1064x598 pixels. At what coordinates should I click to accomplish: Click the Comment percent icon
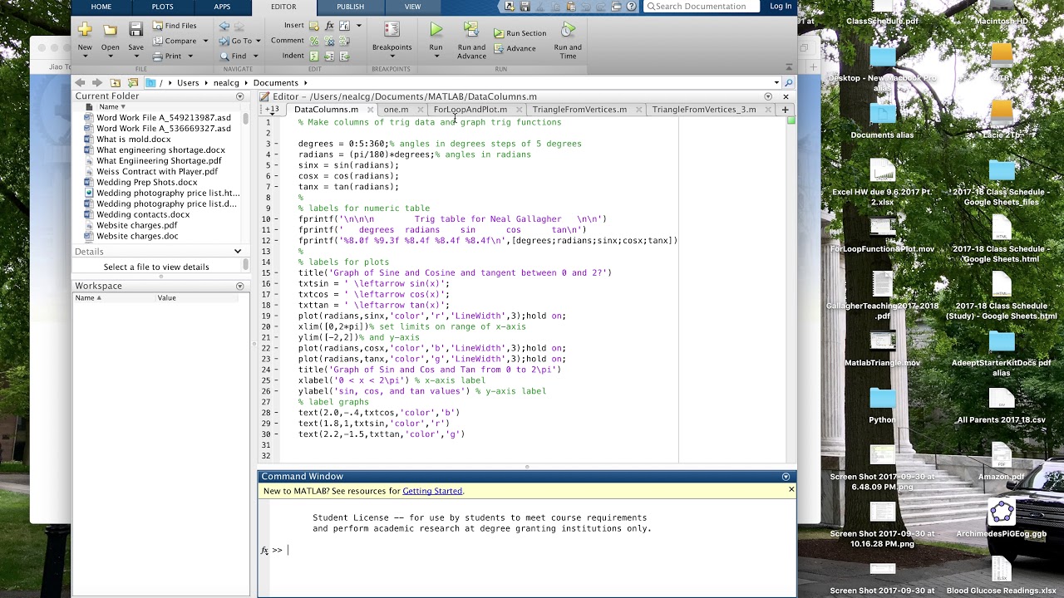click(314, 41)
